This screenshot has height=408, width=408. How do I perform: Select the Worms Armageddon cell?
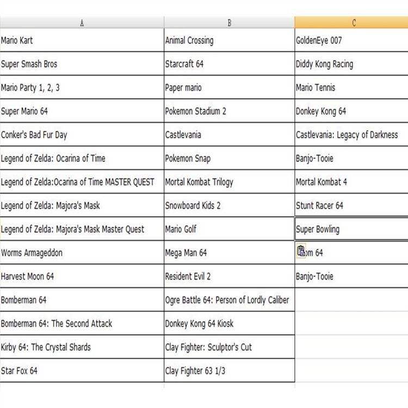click(x=82, y=253)
